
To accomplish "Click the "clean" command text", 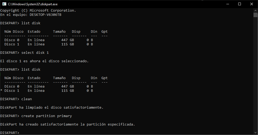I will [27, 99].
